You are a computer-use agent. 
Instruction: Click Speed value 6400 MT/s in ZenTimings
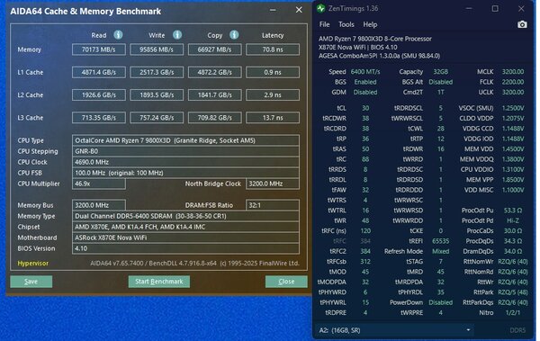coord(365,72)
